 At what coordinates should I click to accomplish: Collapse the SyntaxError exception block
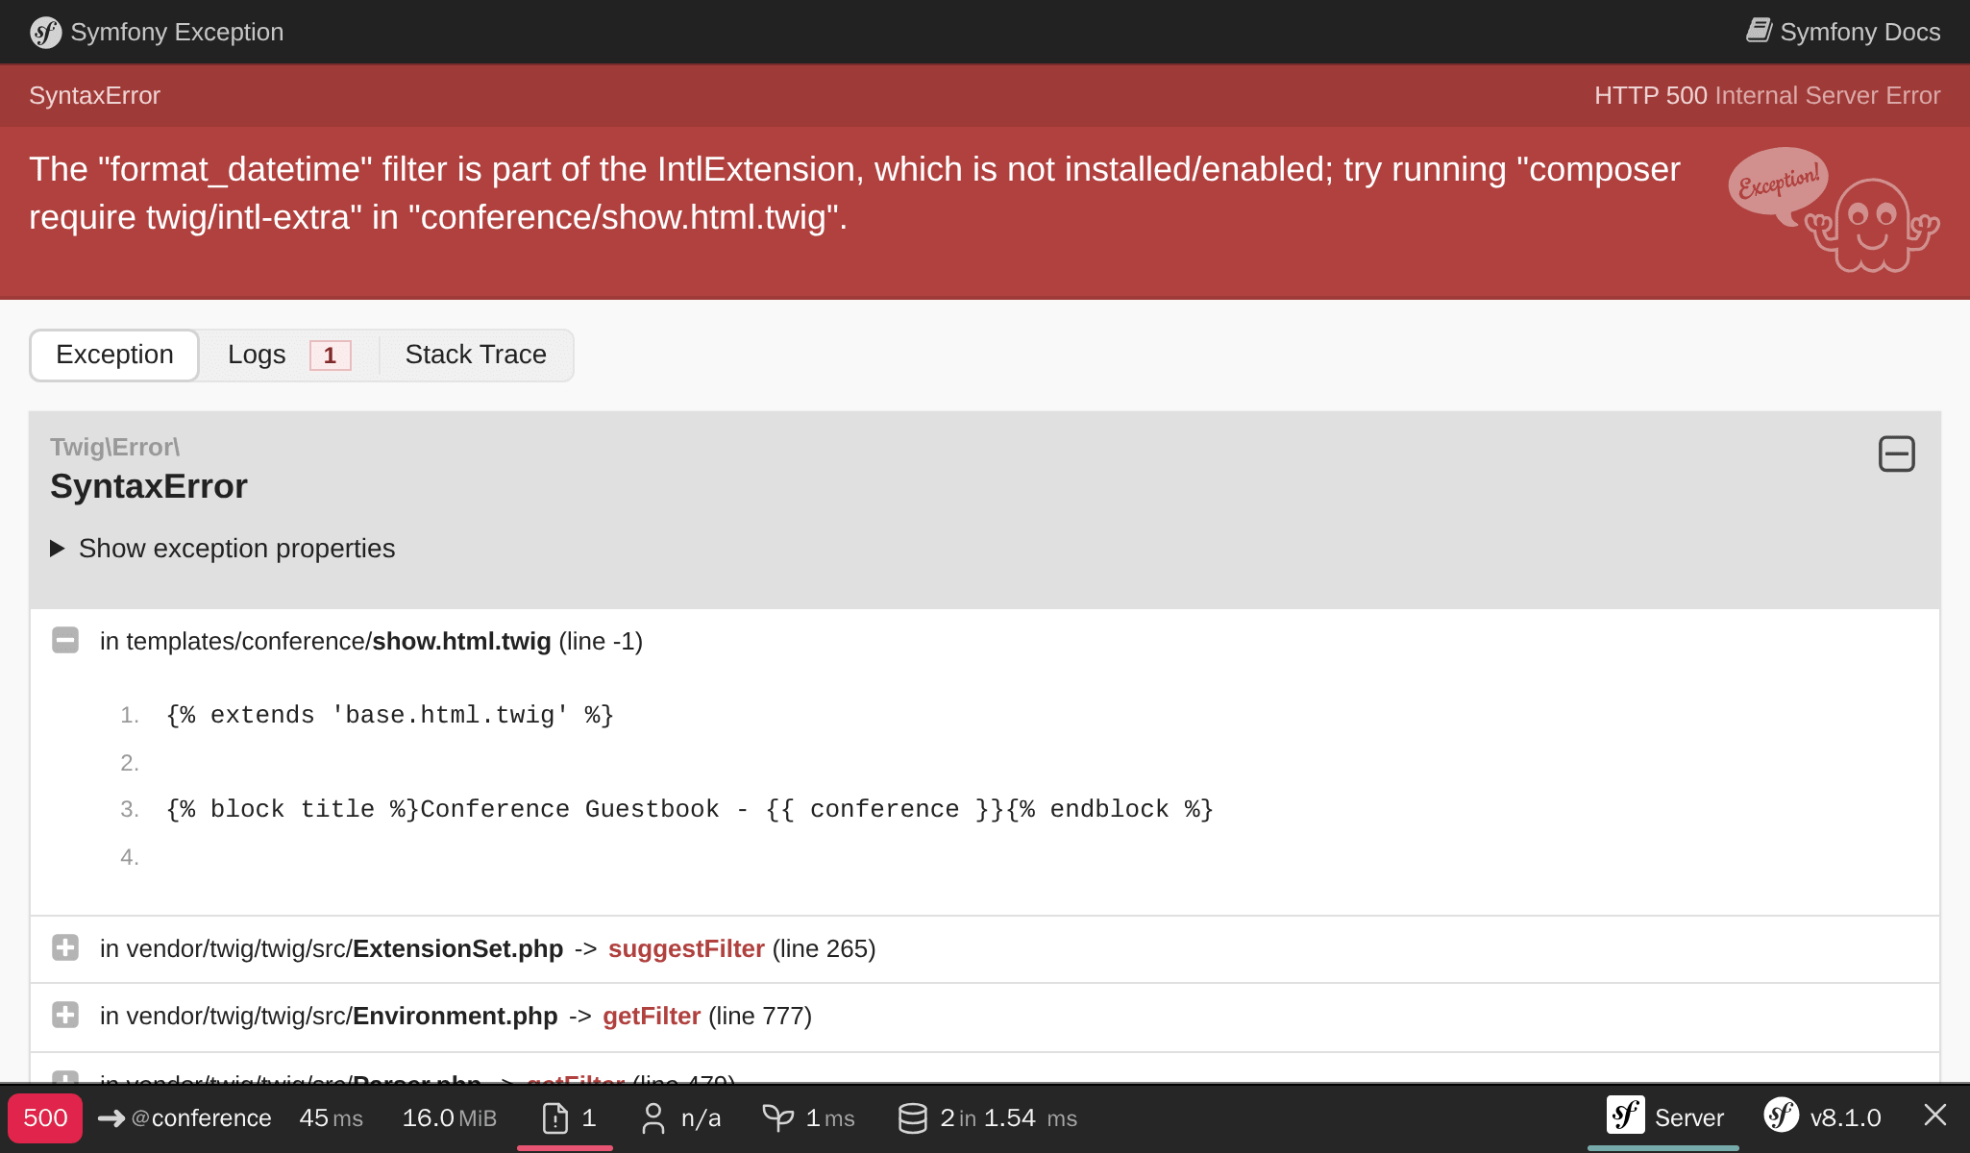(1896, 454)
